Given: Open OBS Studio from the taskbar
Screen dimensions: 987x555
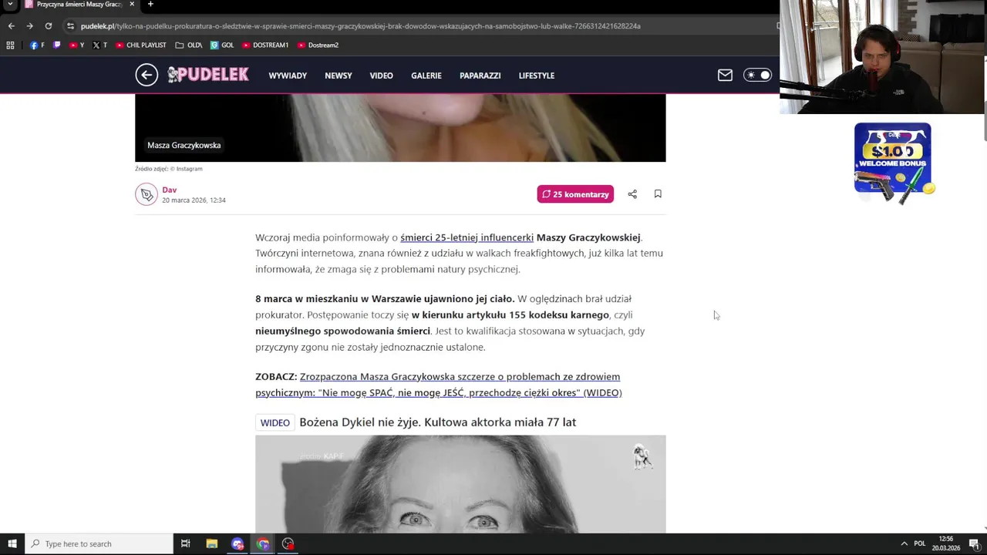Looking at the screenshot, I should [288, 543].
